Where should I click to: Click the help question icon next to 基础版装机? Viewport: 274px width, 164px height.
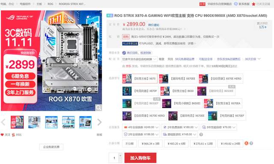[x=201, y=135]
